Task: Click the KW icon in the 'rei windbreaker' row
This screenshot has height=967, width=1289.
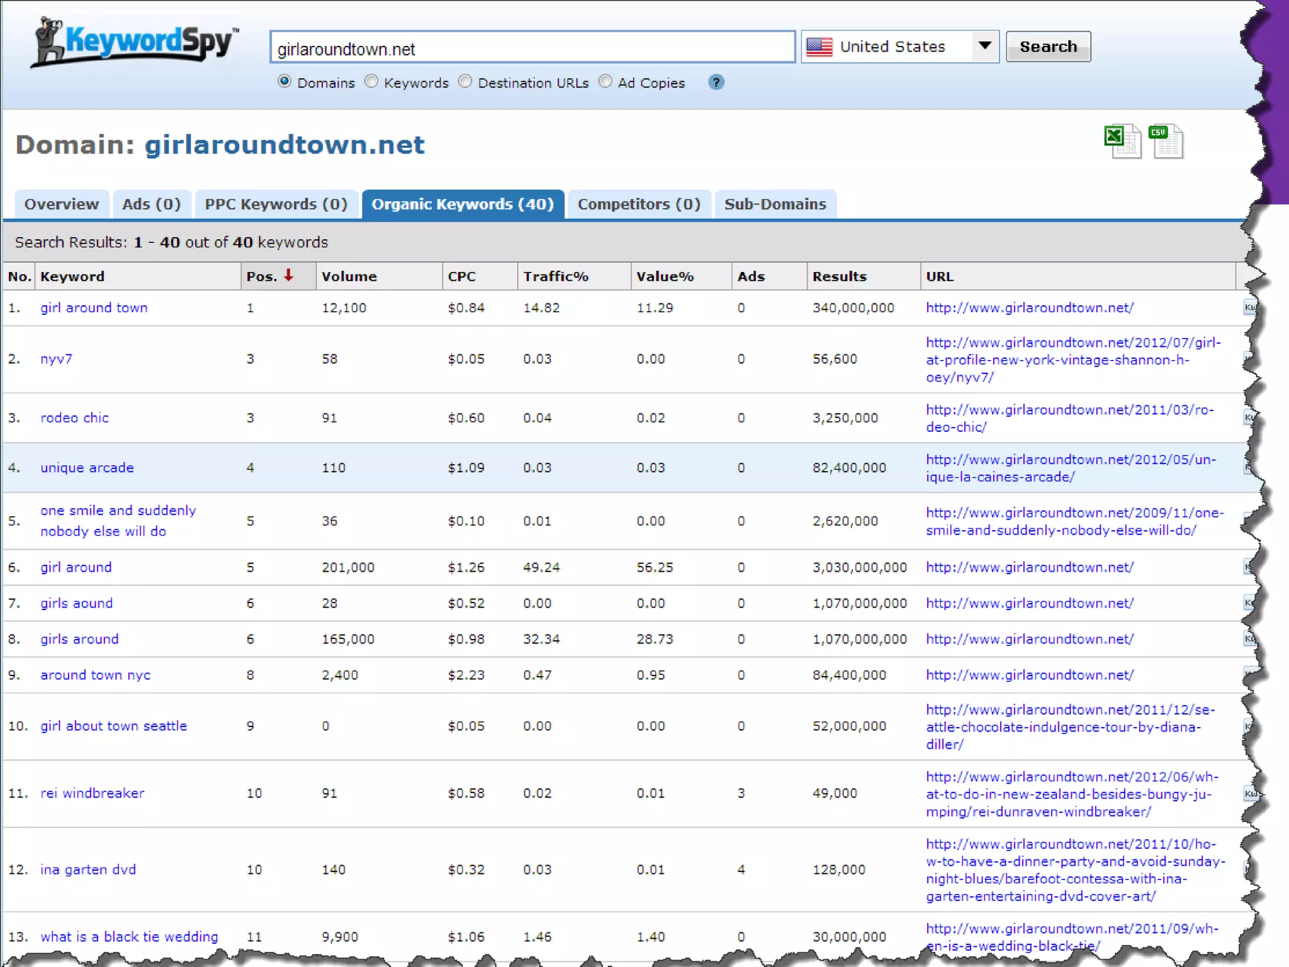Action: pyautogui.click(x=1251, y=793)
